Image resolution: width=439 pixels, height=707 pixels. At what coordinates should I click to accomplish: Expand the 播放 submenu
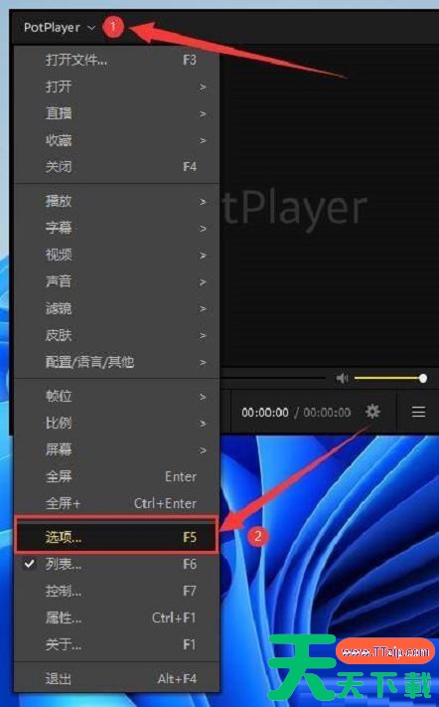[x=117, y=201]
